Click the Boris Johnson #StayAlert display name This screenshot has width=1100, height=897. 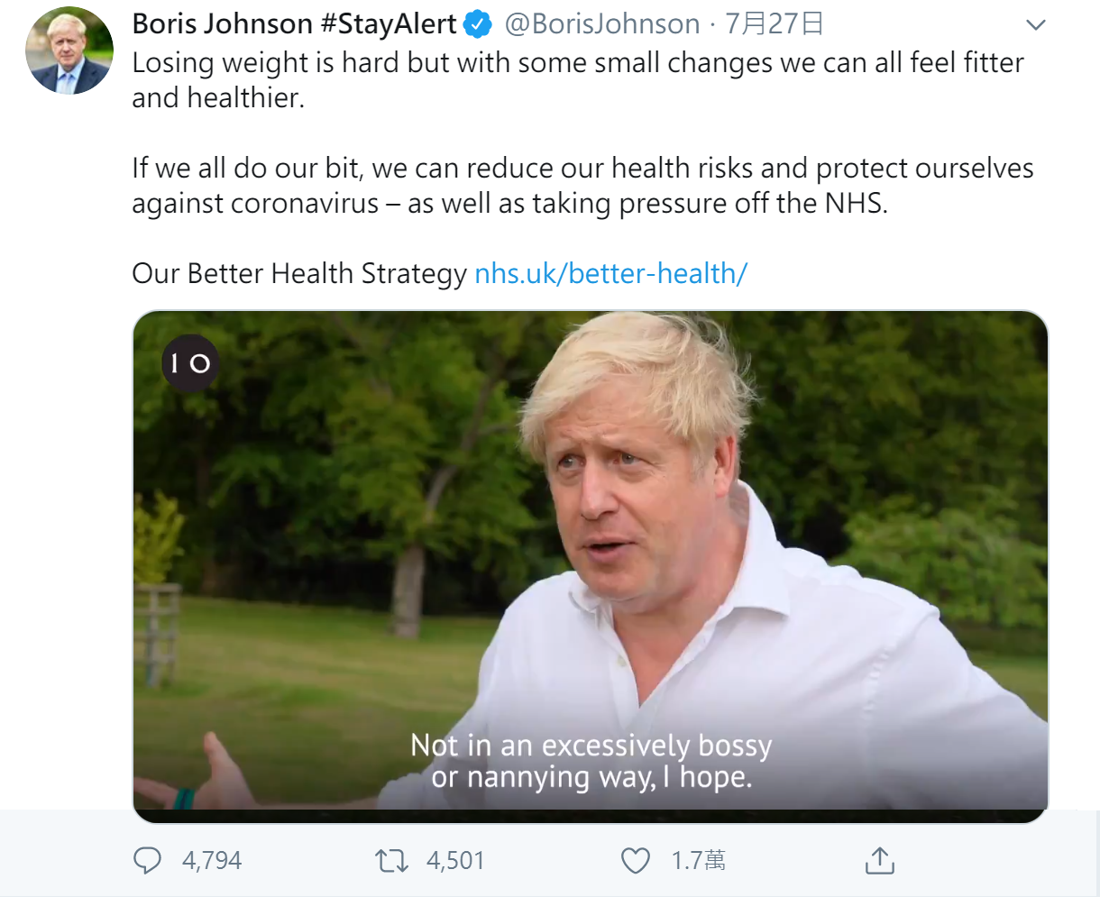pos(295,24)
